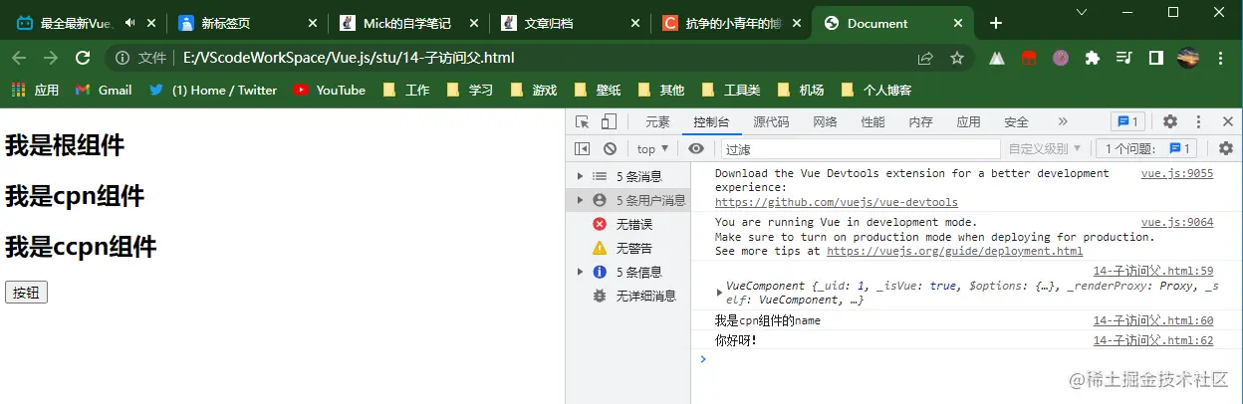This screenshot has width=1243, height=404.
Task: Open the 学习 bookmark folder
Action: (x=470, y=90)
